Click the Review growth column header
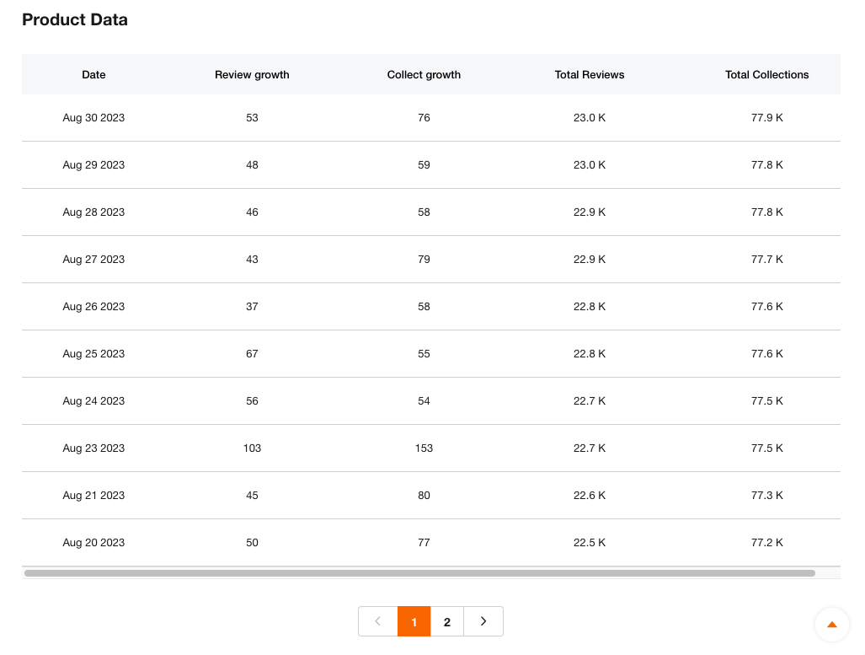This screenshot has height=655, width=865. pyautogui.click(x=252, y=74)
